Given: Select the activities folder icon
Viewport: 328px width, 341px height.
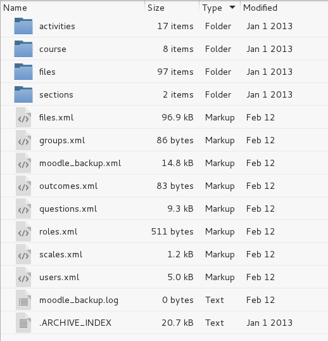Looking at the screenshot, I should point(23,26).
